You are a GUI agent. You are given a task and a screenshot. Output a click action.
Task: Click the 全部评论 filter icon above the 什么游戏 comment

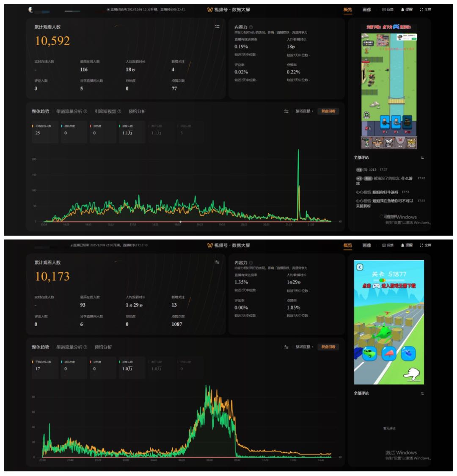pos(422,158)
